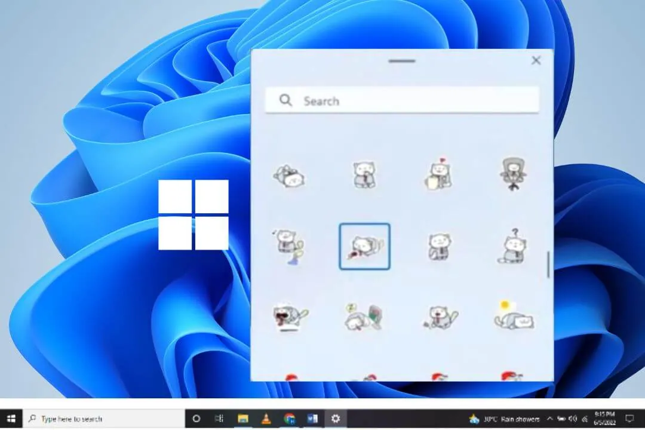Click the Search field in the sticker picker
This screenshot has height=430, width=645.
[402, 100]
